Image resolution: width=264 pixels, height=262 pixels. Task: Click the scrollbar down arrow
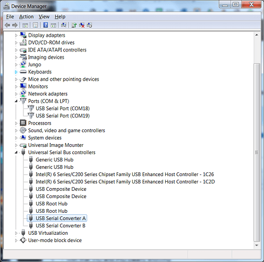click(257, 245)
